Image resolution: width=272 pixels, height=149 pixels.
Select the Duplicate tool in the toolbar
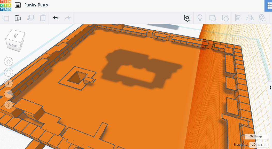pyautogui.click(x=30, y=18)
